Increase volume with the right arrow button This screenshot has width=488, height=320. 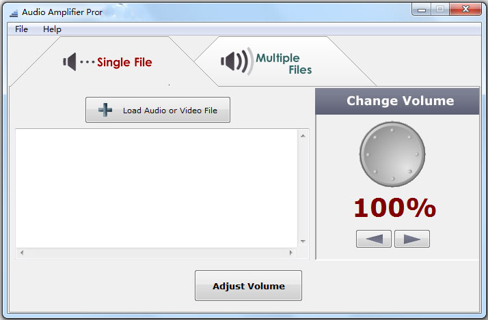point(412,239)
